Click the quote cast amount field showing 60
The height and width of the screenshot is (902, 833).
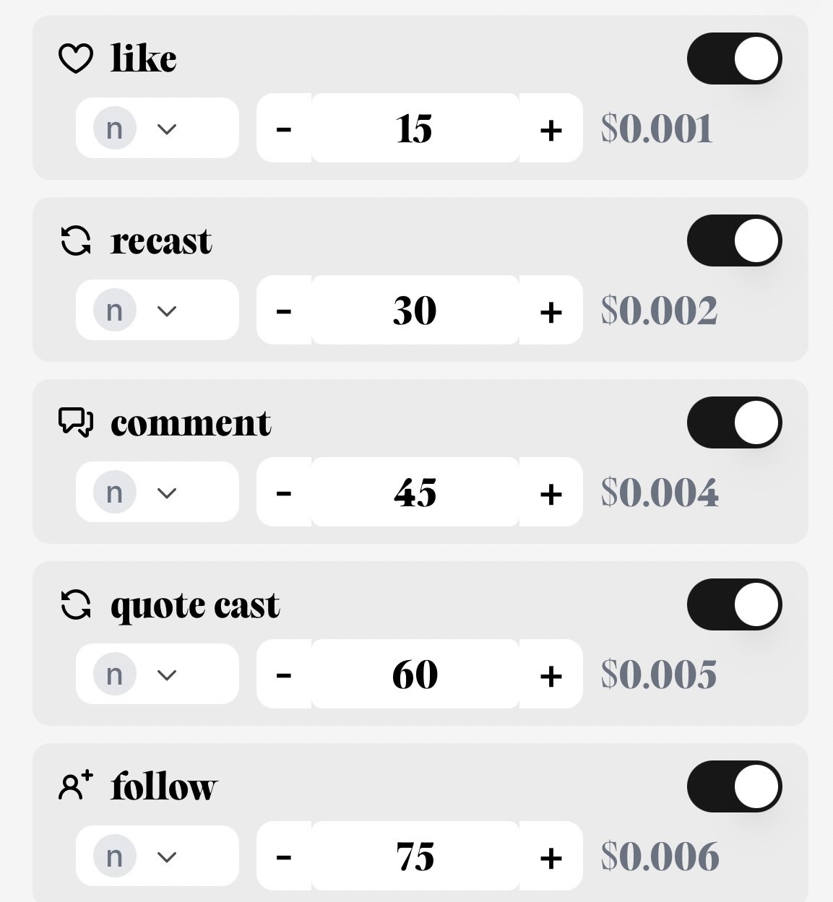coord(415,675)
